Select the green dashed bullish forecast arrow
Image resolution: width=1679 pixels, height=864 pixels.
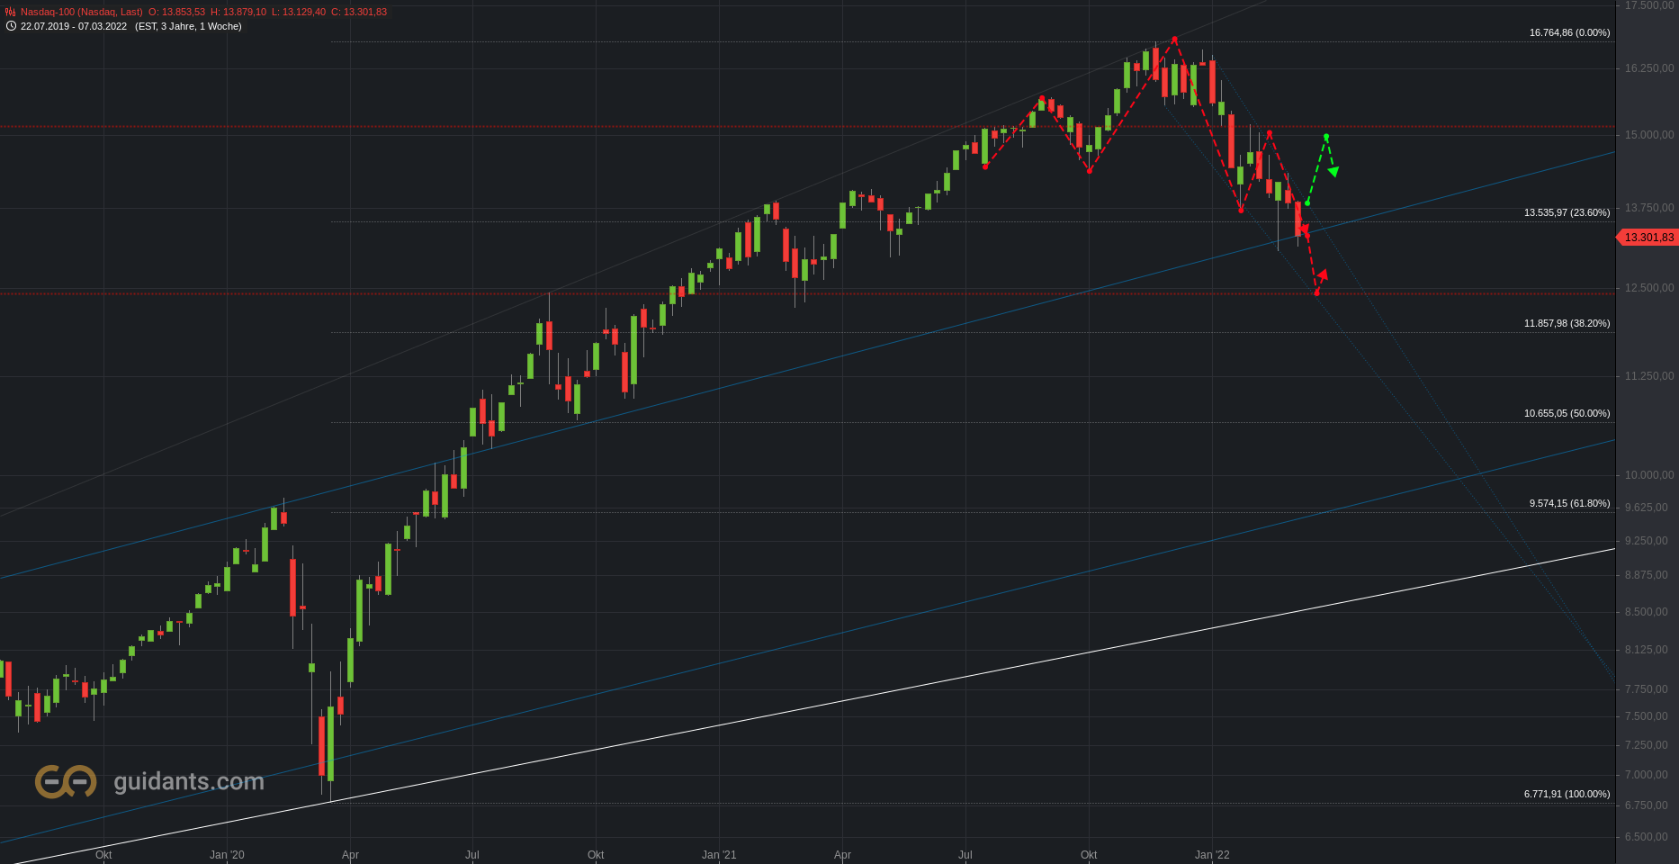[1322, 168]
